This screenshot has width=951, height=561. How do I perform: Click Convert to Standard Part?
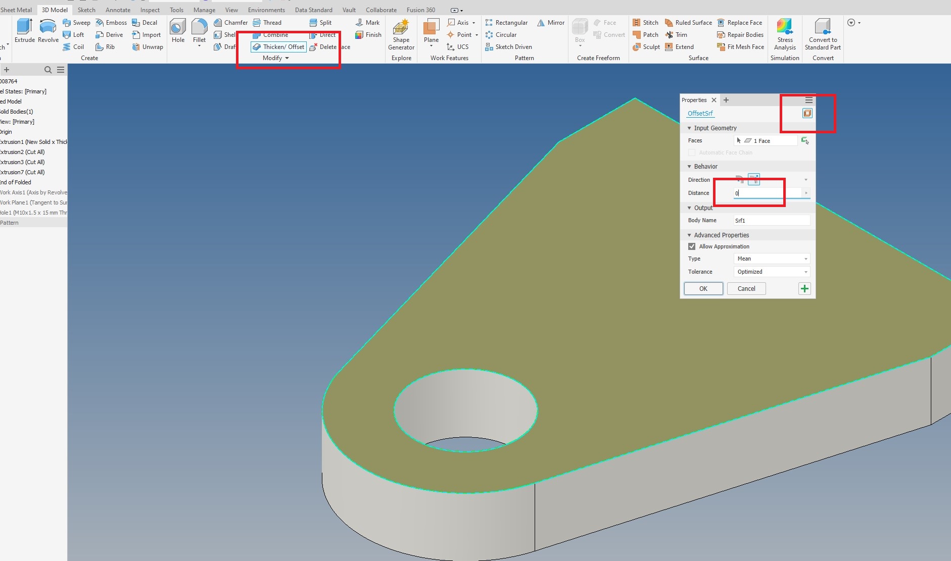[x=823, y=34]
